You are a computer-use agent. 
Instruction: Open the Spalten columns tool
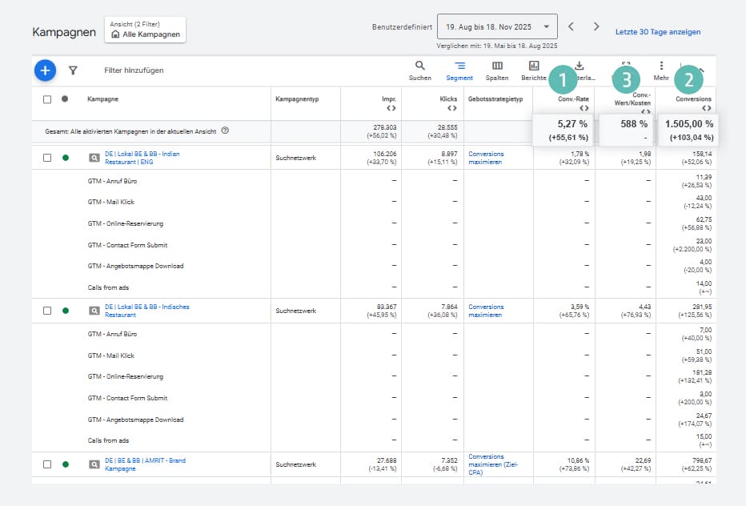pos(497,66)
